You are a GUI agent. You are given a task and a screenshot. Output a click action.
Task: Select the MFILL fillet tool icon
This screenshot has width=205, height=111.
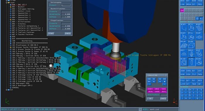[x=192, y=27]
